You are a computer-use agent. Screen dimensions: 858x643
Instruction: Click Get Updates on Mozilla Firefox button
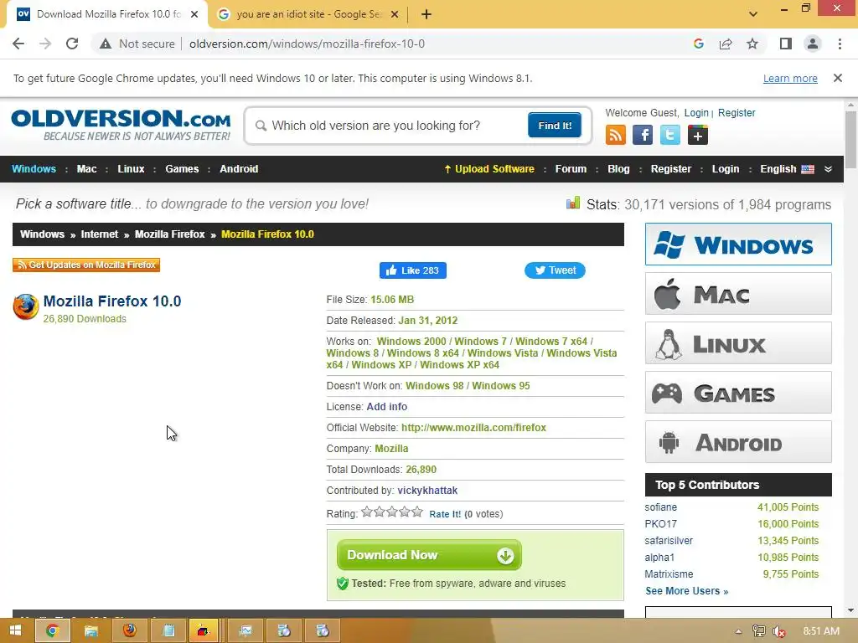(x=86, y=265)
